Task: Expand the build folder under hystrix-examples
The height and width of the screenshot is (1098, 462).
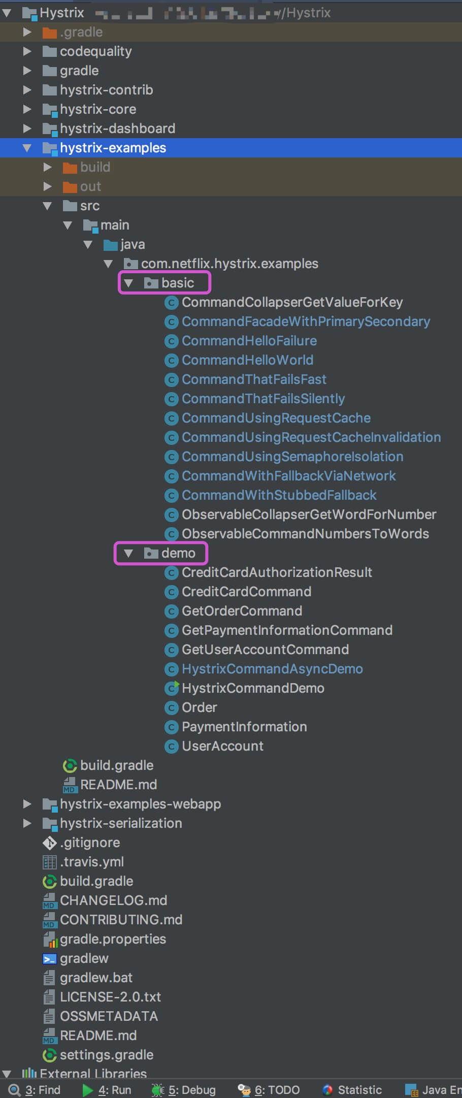Action: click(48, 168)
